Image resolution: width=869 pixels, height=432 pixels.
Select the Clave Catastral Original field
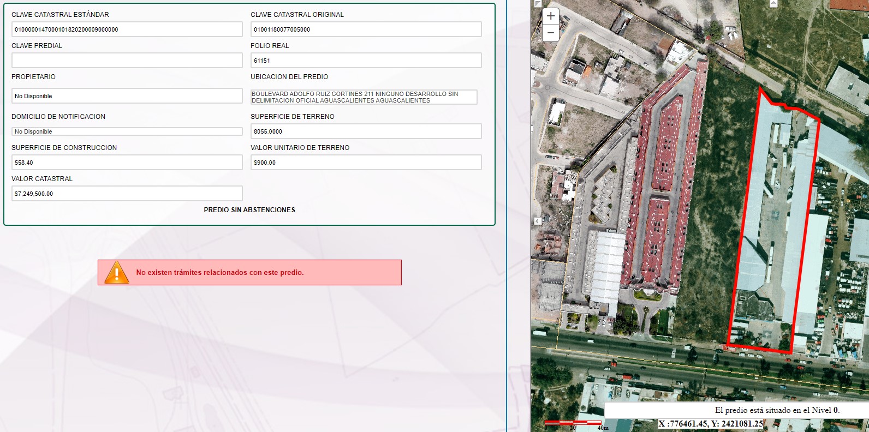click(x=366, y=29)
